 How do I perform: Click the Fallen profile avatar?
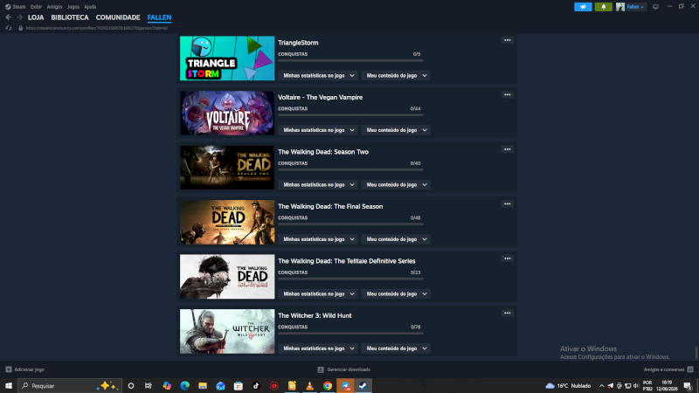(620, 7)
